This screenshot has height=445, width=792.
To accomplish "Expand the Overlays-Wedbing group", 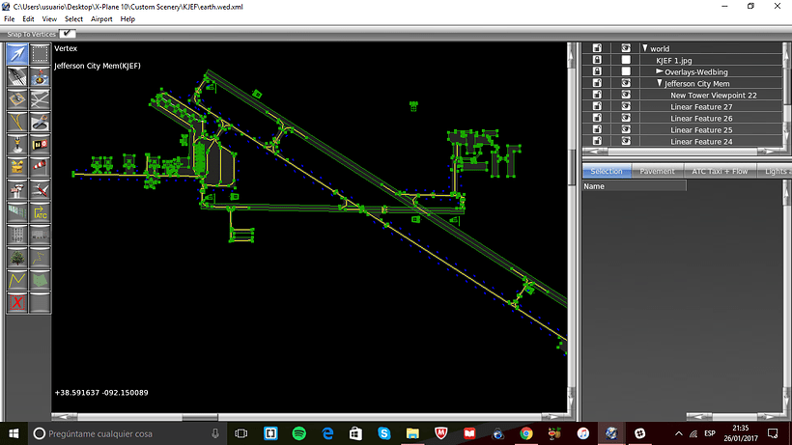I will [659, 71].
